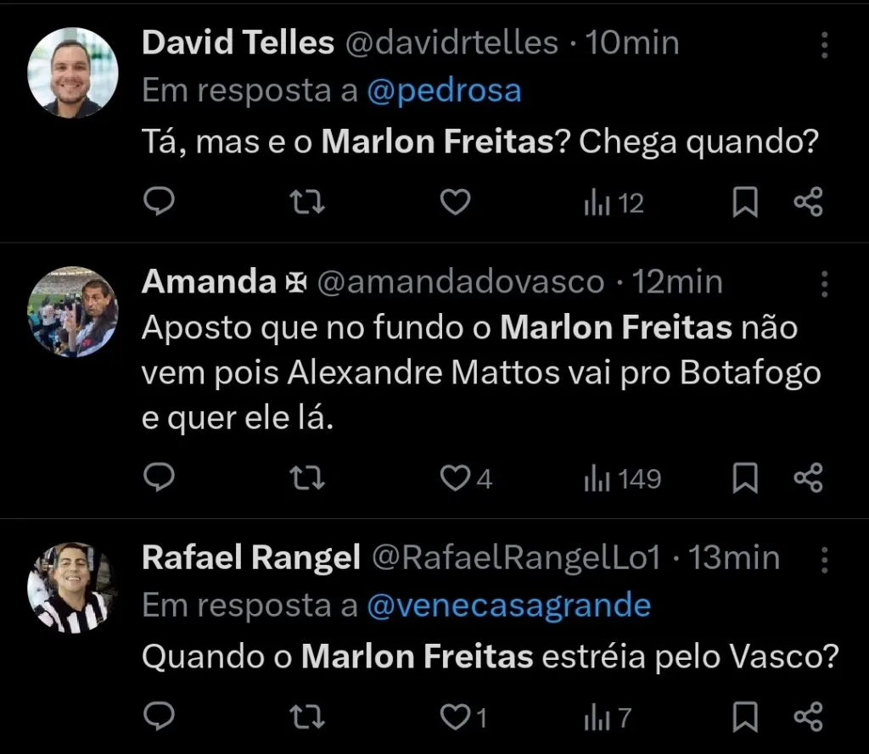Visit the @venecasagrande profile link

[x=508, y=605]
